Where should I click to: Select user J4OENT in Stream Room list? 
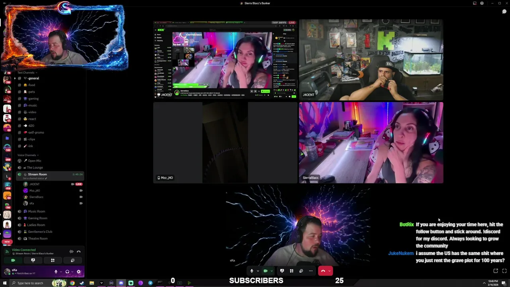(x=34, y=184)
